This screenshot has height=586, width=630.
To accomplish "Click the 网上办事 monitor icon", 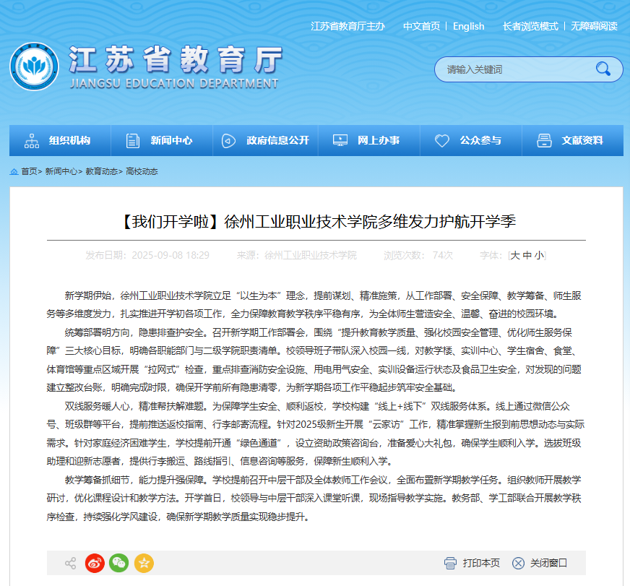I will (x=340, y=140).
